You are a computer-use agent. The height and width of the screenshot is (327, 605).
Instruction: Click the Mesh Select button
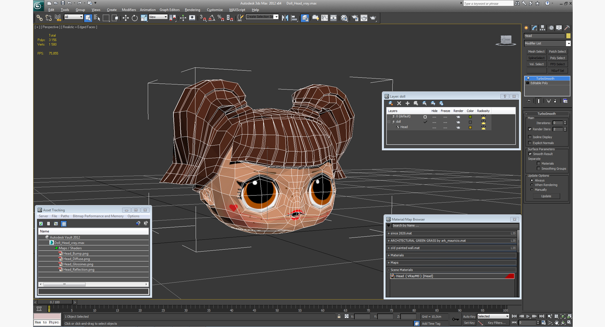click(536, 52)
